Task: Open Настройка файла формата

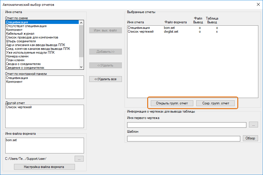Action: [x=44, y=167]
